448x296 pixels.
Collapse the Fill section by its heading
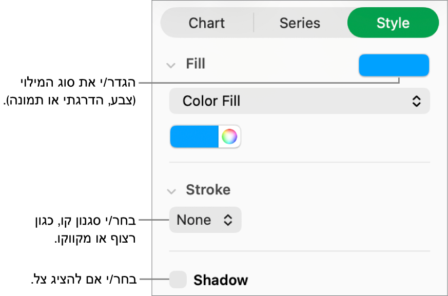pyautogui.click(x=196, y=64)
